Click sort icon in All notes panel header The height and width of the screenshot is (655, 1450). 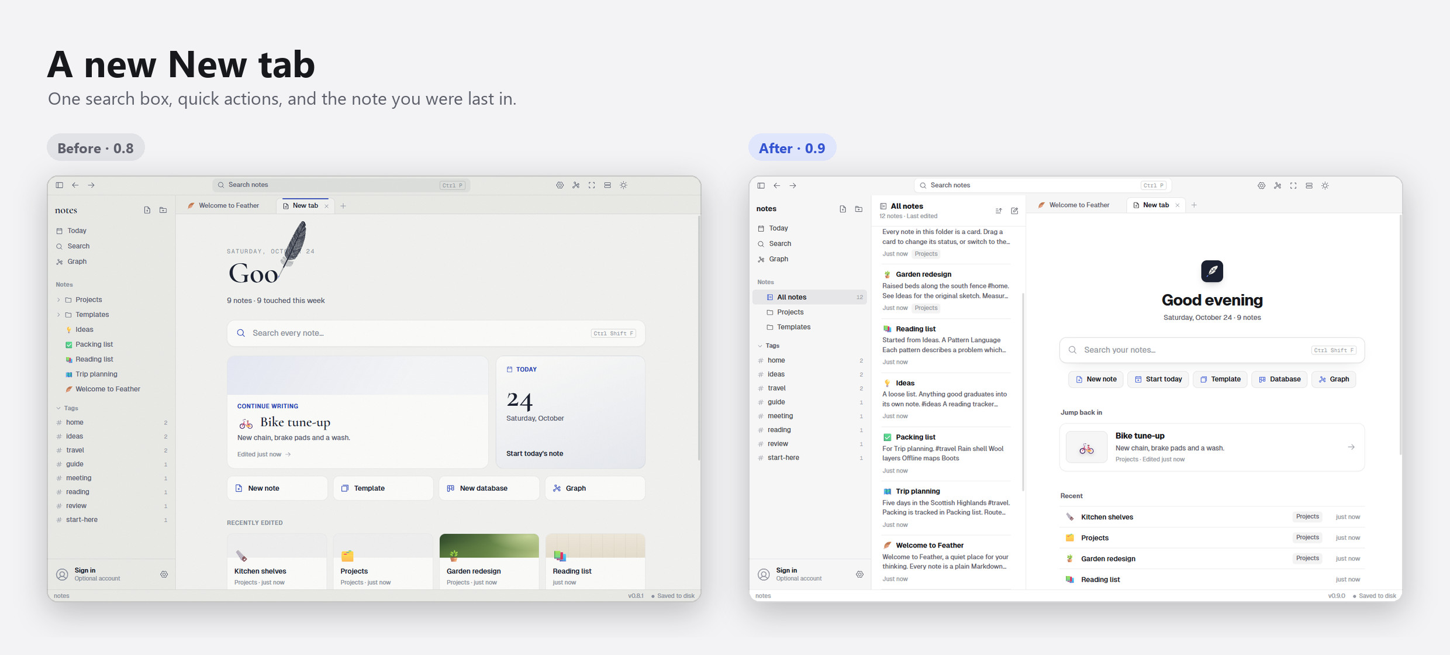pos(999,211)
